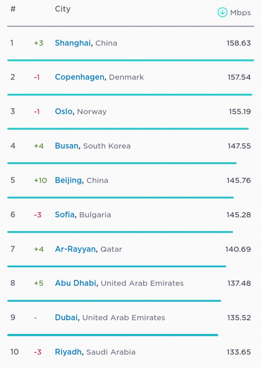Open the Shanghai city link
This screenshot has width=261, height=368.
click(x=73, y=43)
